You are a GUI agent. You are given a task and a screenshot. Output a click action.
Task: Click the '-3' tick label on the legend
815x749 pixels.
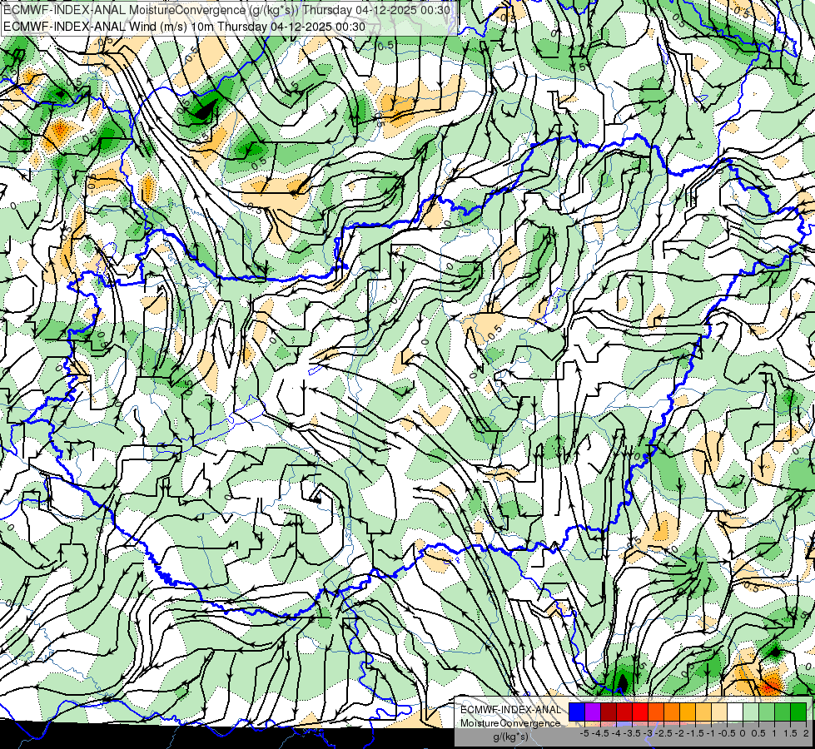click(x=649, y=733)
